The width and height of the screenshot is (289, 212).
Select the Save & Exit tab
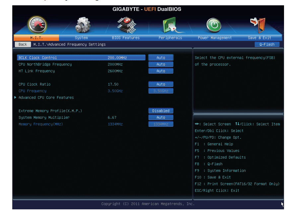(x=259, y=38)
